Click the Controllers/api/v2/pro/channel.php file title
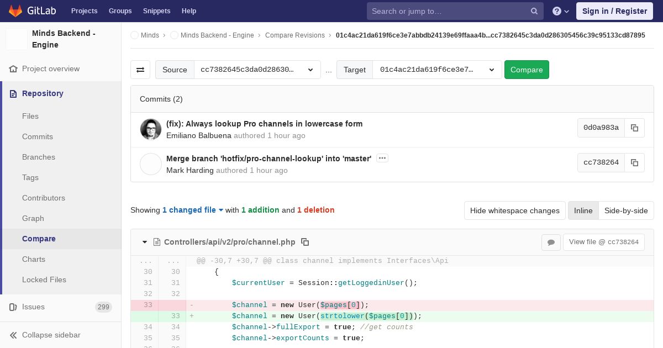Image resolution: width=663 pixels, height=348 pixels. [x=229, y=242]
